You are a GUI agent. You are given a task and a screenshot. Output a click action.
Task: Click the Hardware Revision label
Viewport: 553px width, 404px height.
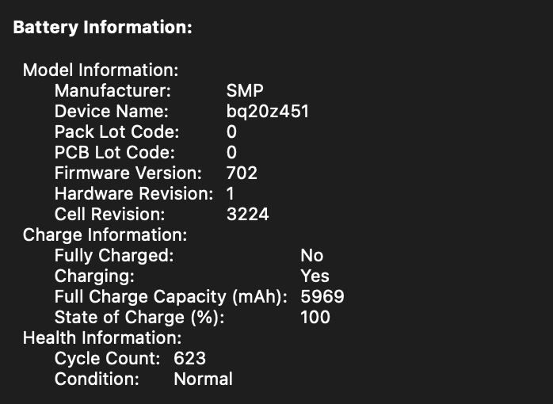point(133,193)
